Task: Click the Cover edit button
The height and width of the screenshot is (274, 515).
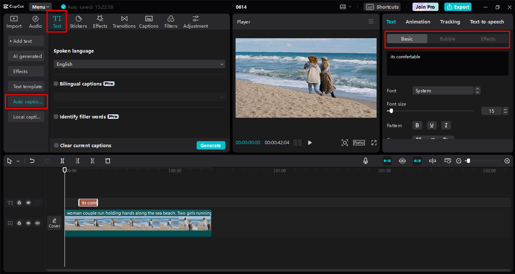Action: [54, 223]
